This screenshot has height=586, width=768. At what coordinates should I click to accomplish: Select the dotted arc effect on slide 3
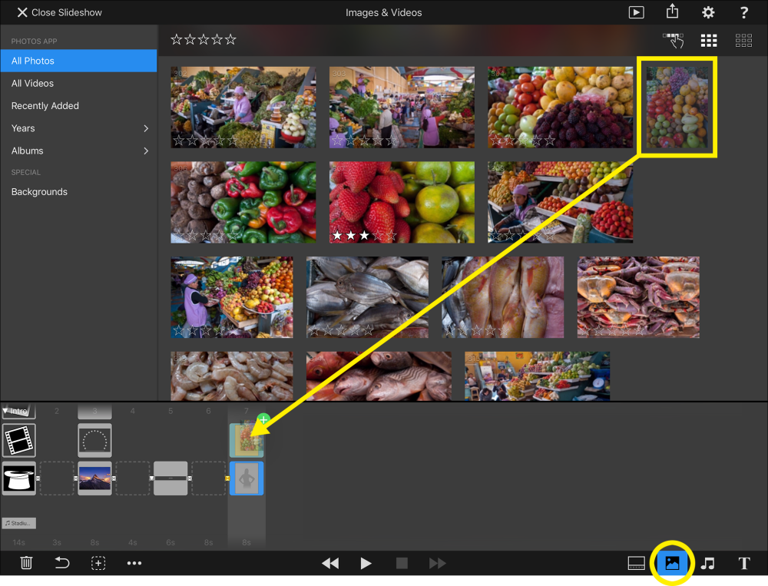point(94,440)
